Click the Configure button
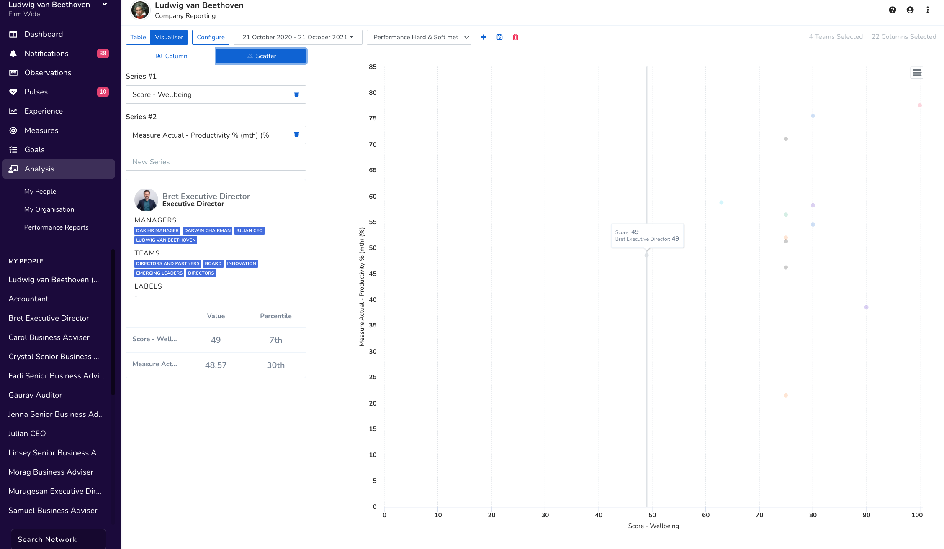The image size is (944, 549). pyautogui.click(x=211, y=37)
